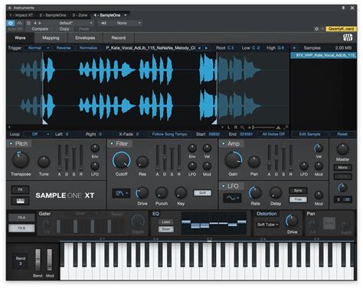Click the waveform zoom magnifier icon

(x=242, y=128)
